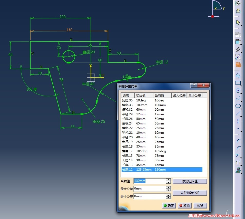Select the Mirror tool
The width and height of the screenshot is (245, 219).
(238, 163)
